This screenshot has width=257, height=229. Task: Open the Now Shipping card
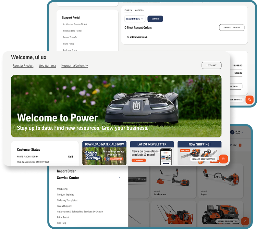pos(200,153)
